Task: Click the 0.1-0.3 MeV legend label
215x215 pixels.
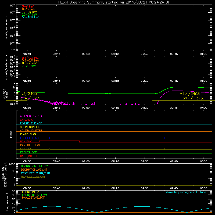Action: pyautogui.click(x=31, y=58)
